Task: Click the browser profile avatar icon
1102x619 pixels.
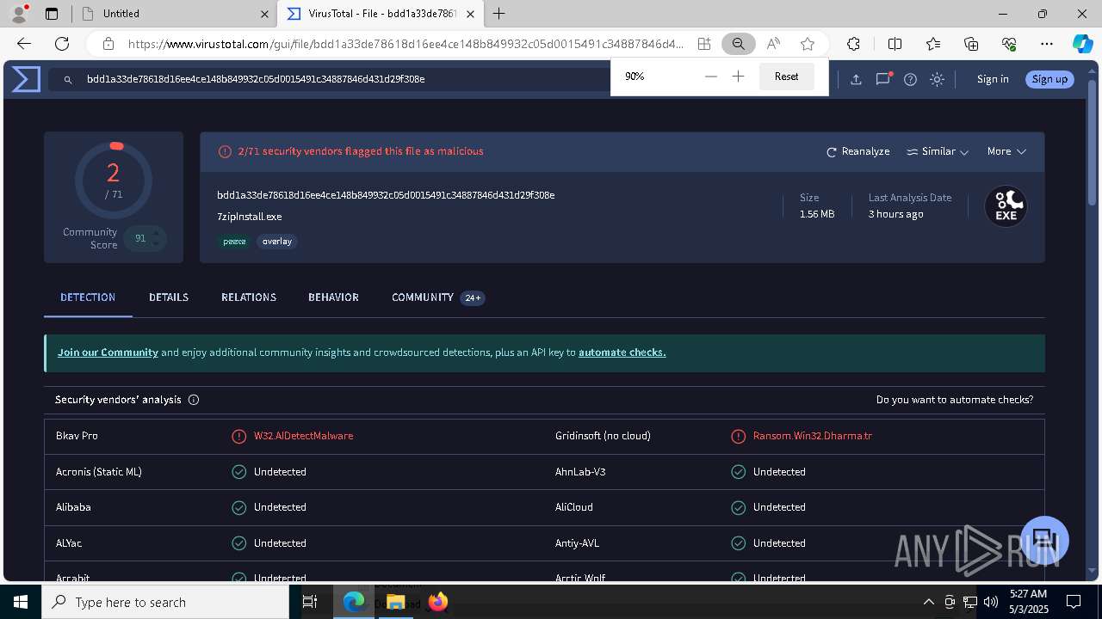Action: [x=19, y=13]
